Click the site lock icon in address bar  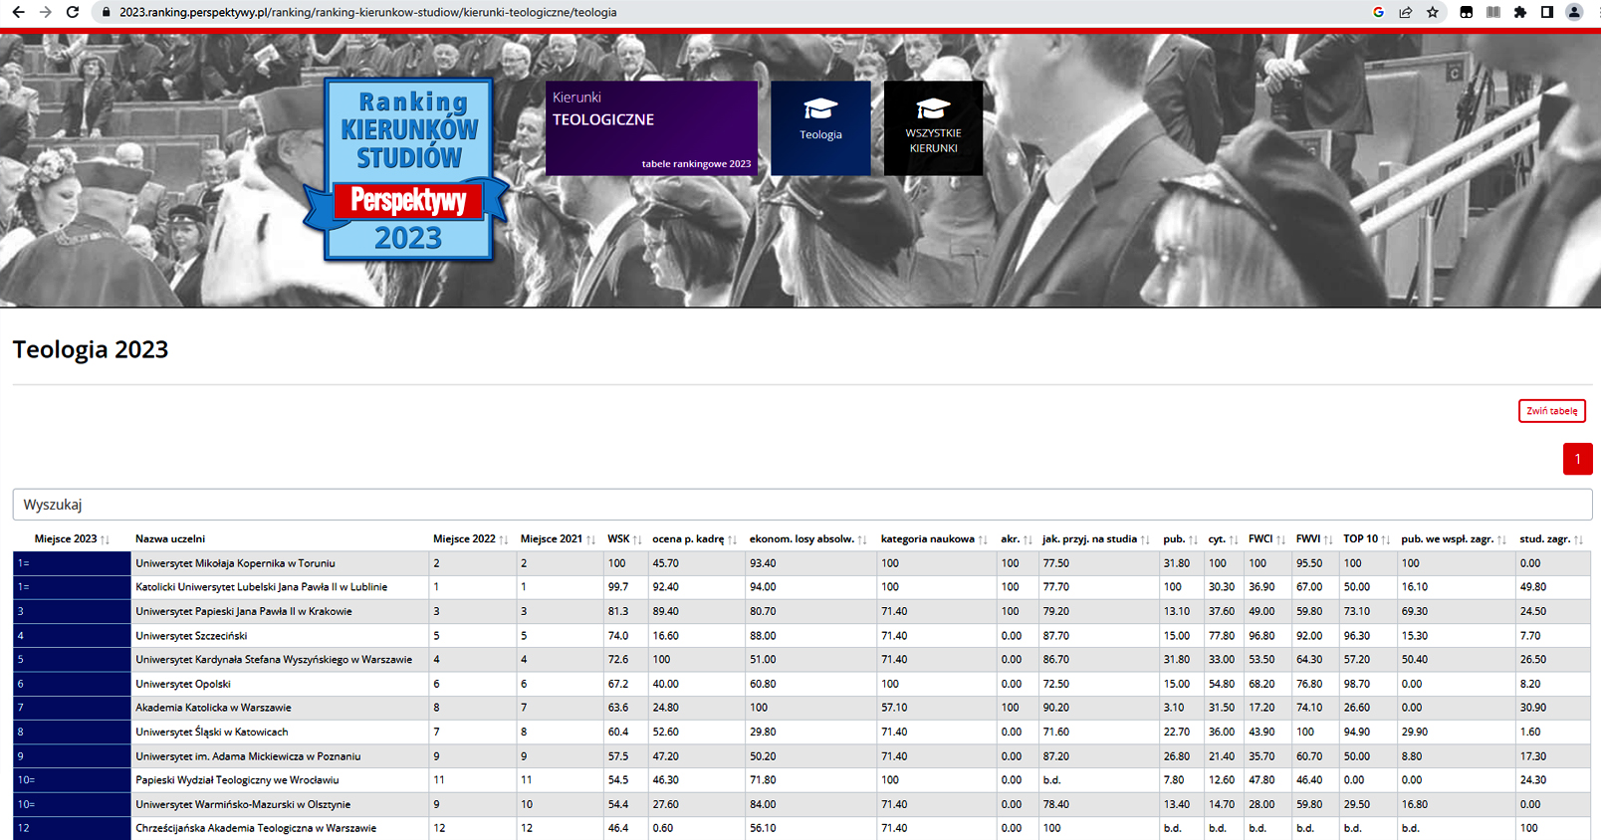(106, 12)
